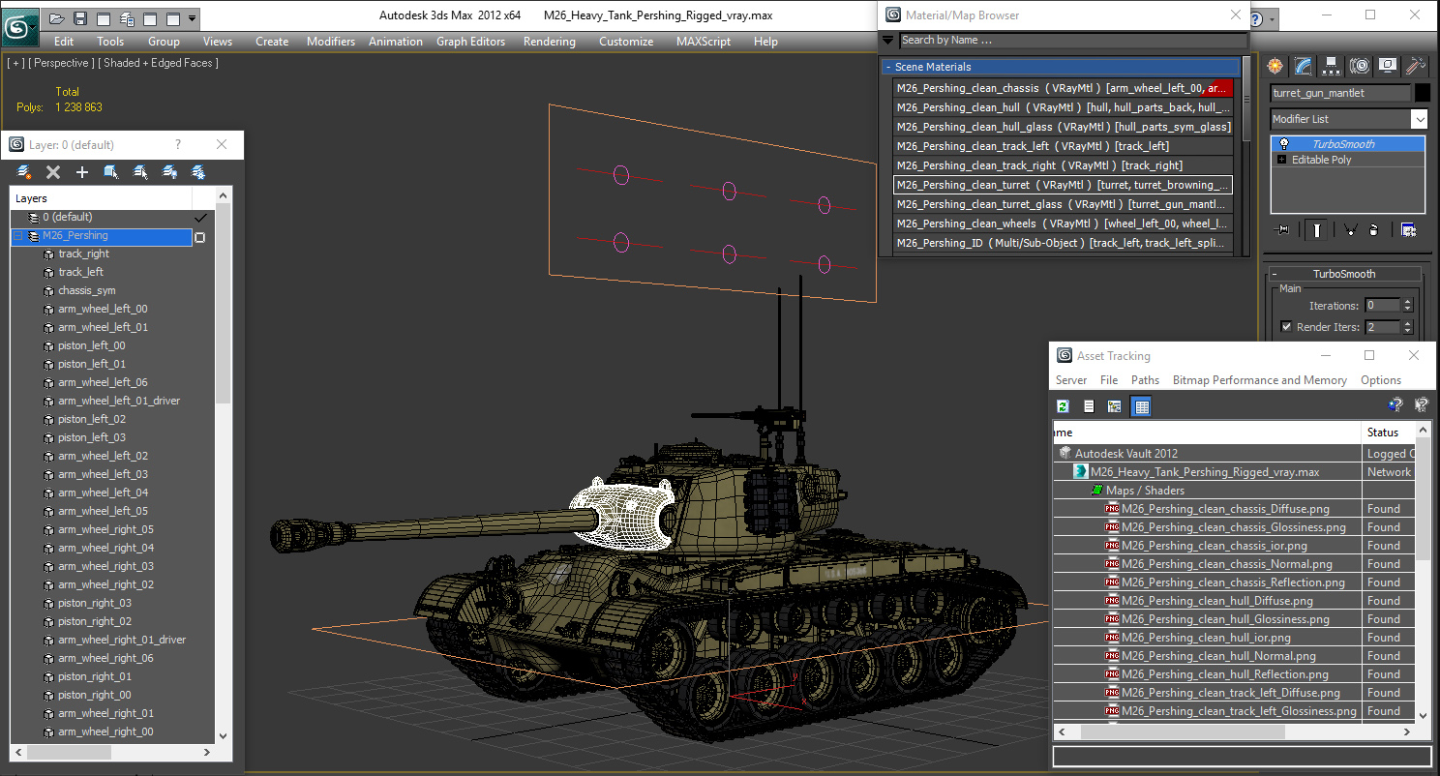Open Shaded + Edged Faces viewport menu

160,63
